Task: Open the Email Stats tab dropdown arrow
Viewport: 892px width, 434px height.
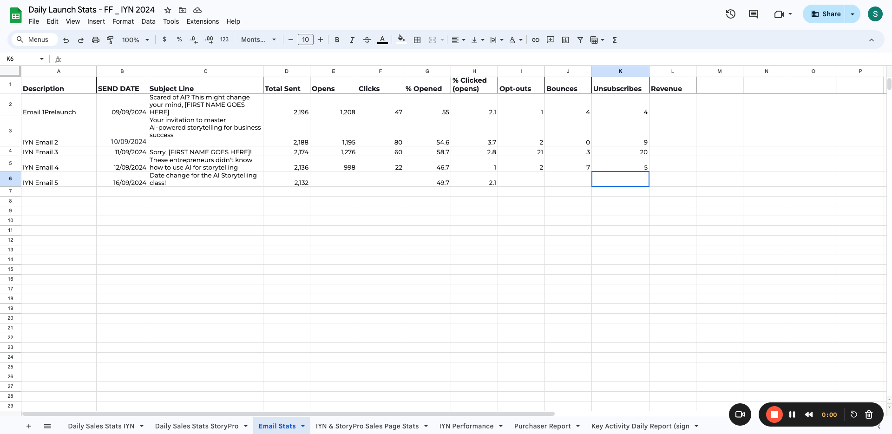Action: coord(303,426)
